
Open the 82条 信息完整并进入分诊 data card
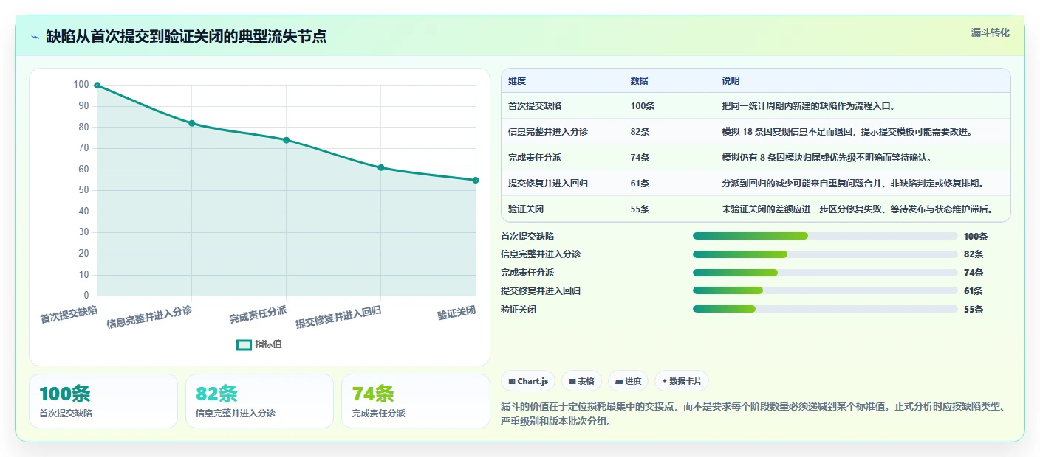point(259,401)
